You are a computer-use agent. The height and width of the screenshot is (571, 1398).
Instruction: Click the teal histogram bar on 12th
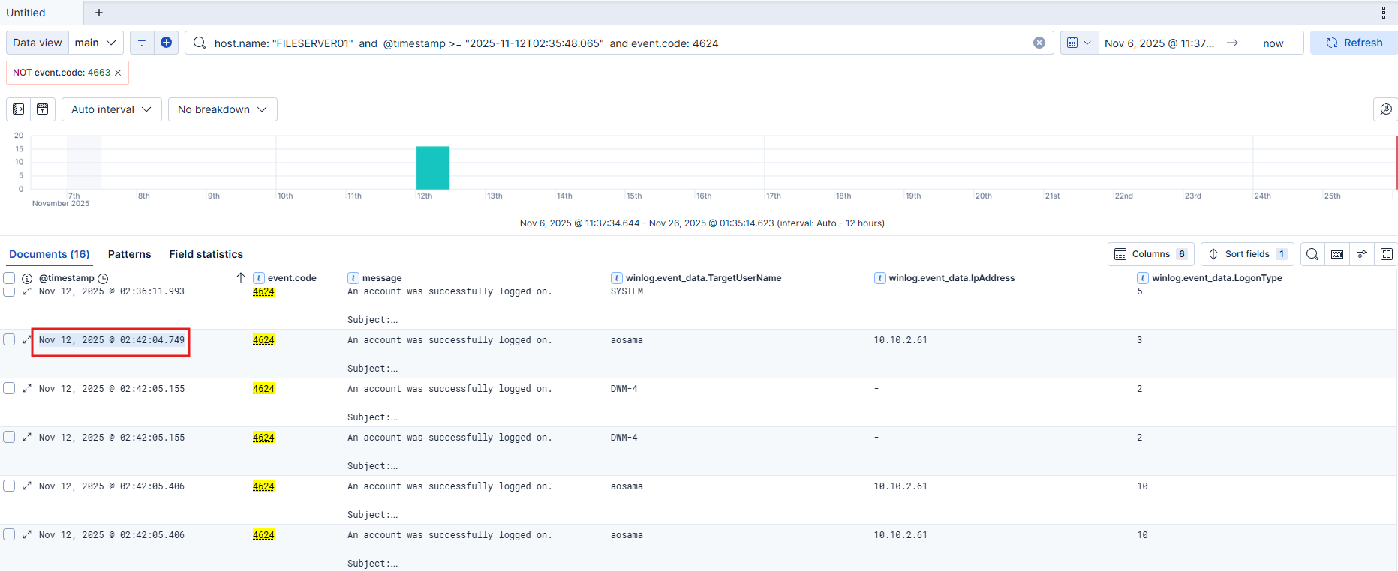pos(433,168)
